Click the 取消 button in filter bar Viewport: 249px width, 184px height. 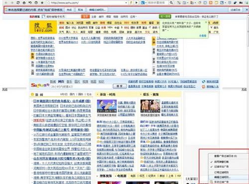pyautogui.click(x=80, y=10)
